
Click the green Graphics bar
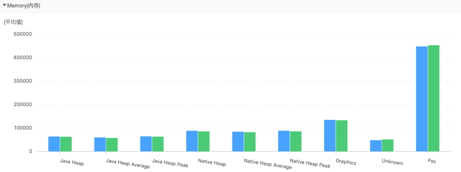point(342,136)
